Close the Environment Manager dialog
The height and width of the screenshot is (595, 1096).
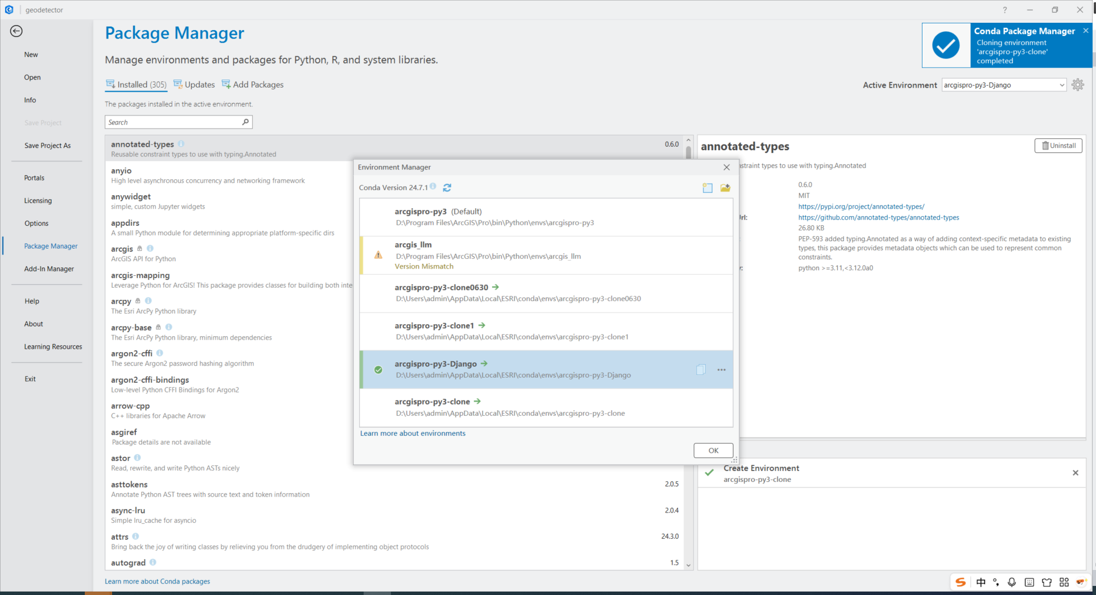pyautogui.click(x=726, y=167)
